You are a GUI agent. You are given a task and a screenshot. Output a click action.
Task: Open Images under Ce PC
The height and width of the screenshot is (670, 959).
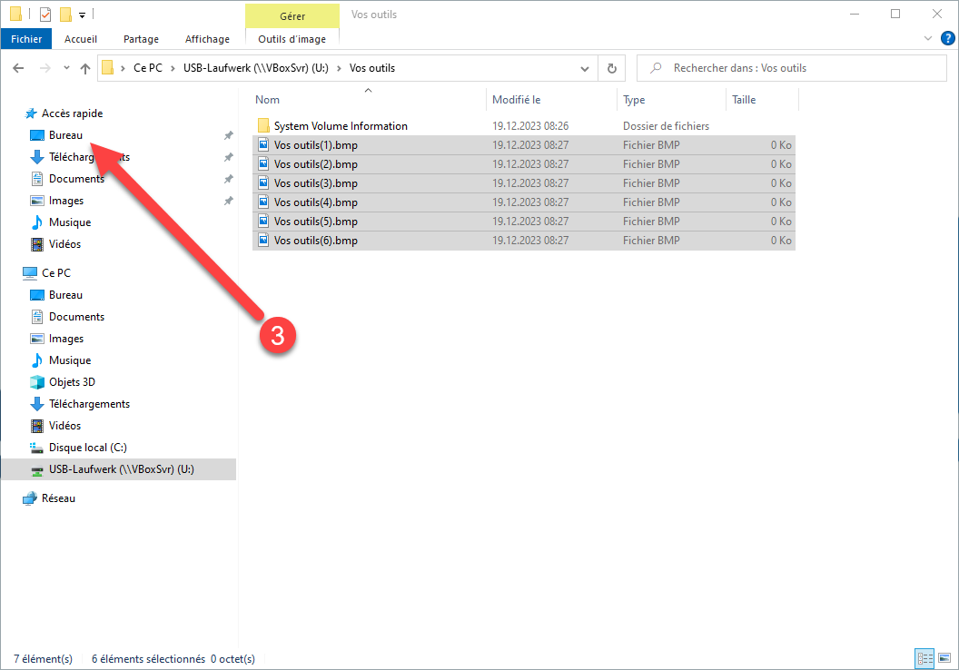[x=66, y=339]
